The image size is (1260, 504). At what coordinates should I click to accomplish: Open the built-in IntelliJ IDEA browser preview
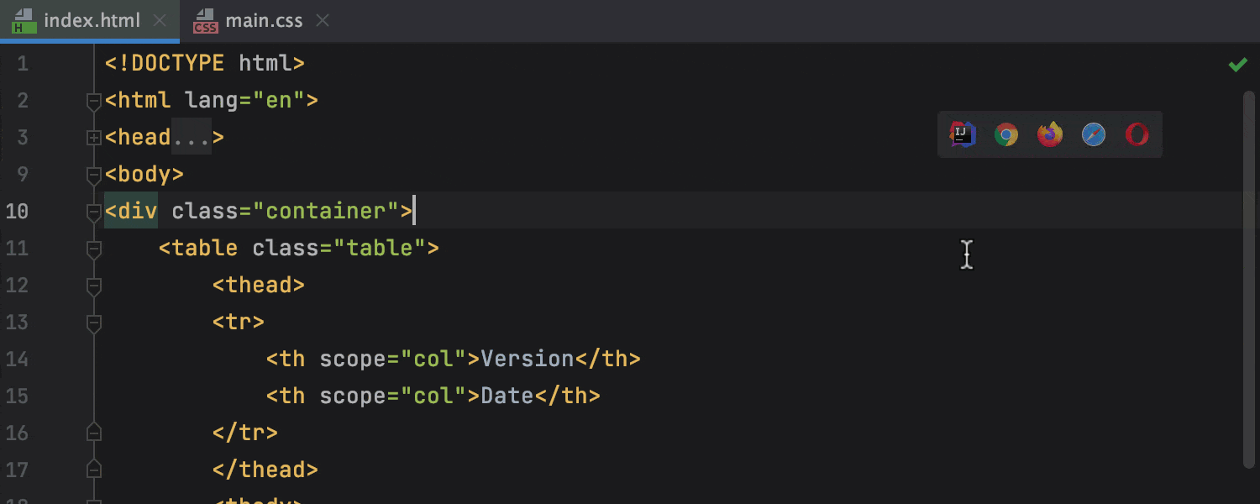tap(962, 134)
